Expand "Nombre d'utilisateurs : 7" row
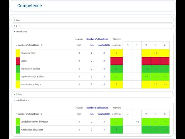This screenshot has width=185, height=139. point(29,114)
